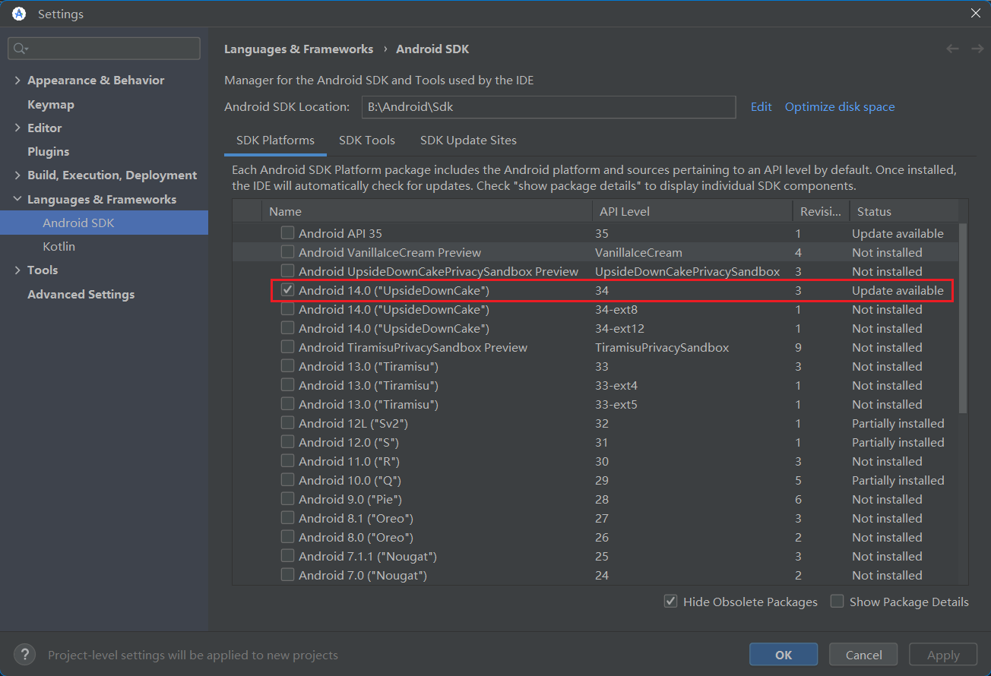Expand Build, Execution, Deployment arrow

(17, 175)
